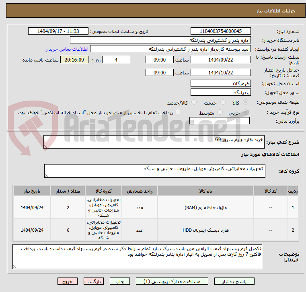Click the price validity time 09:00 field
306x292 pixels.
160,73
